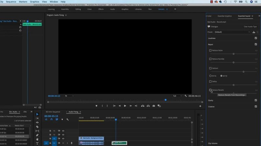
Task: Switch to the Color workspace
Action: pos(89,9)
